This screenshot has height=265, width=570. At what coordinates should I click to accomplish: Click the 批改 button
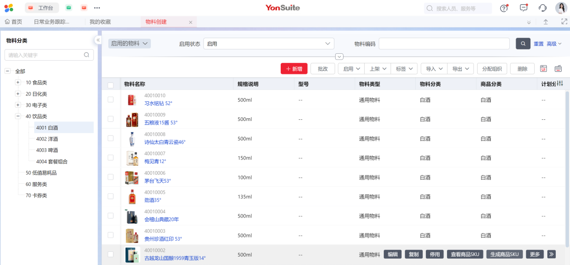(x=323, y=69)
